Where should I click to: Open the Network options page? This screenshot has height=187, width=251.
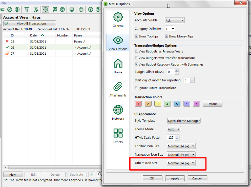point(118,113)
